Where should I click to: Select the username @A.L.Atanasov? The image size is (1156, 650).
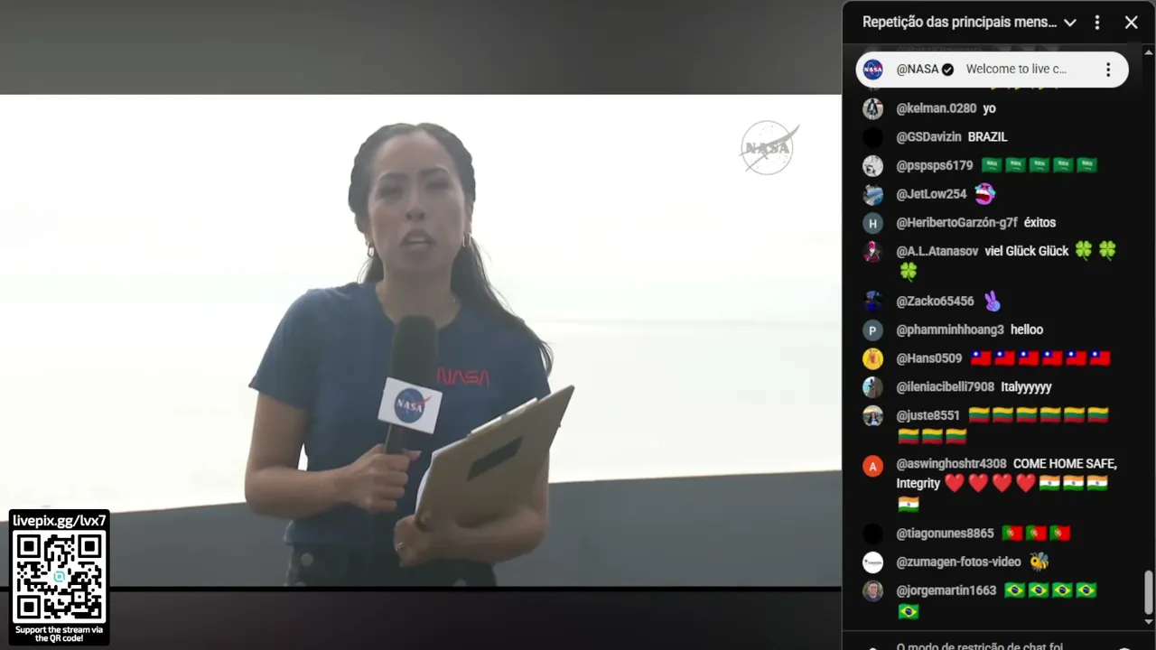(937, 251)
